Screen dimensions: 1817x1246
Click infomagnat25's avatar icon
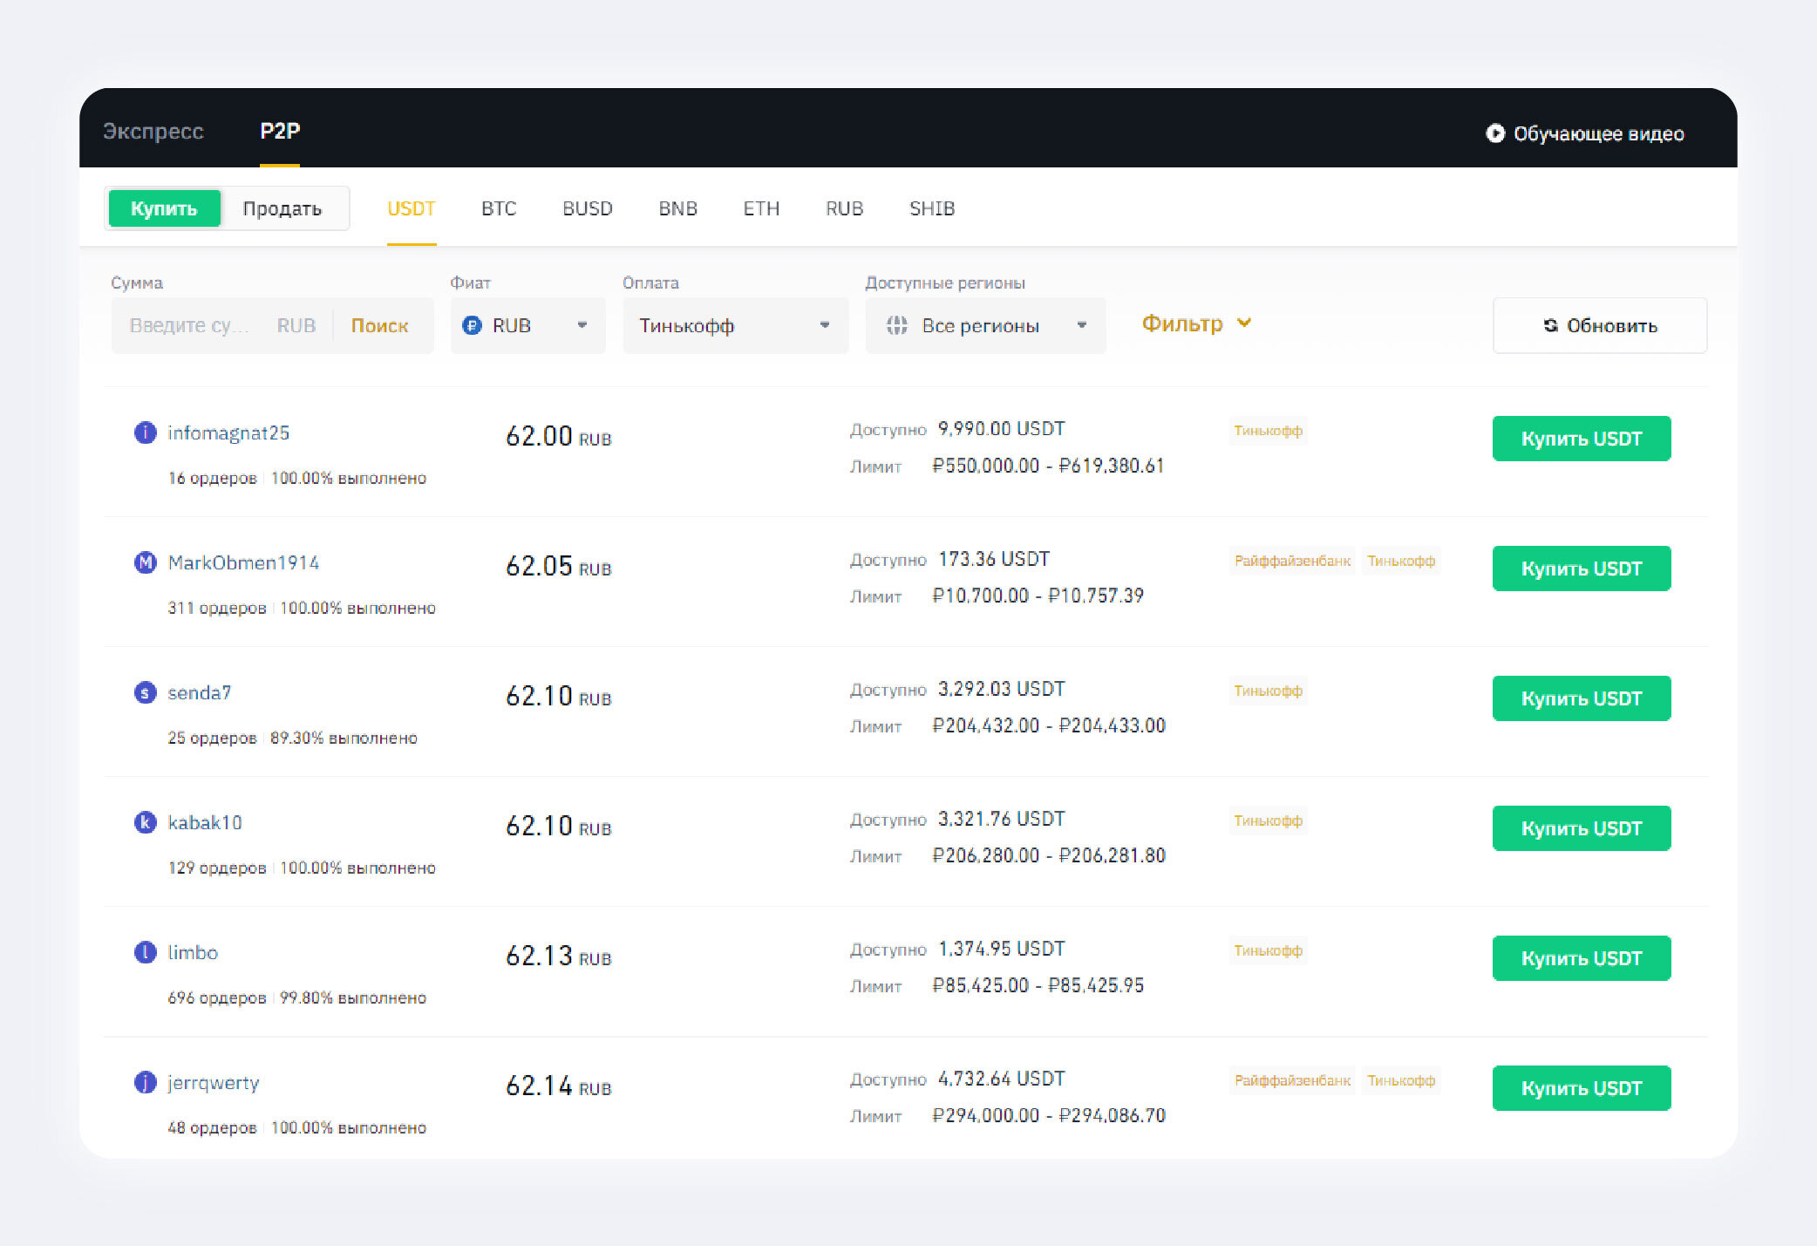coord(145,432)
